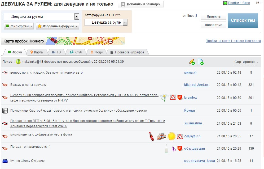Click the Карта пробок Нижнего map banner

point(63,41)
